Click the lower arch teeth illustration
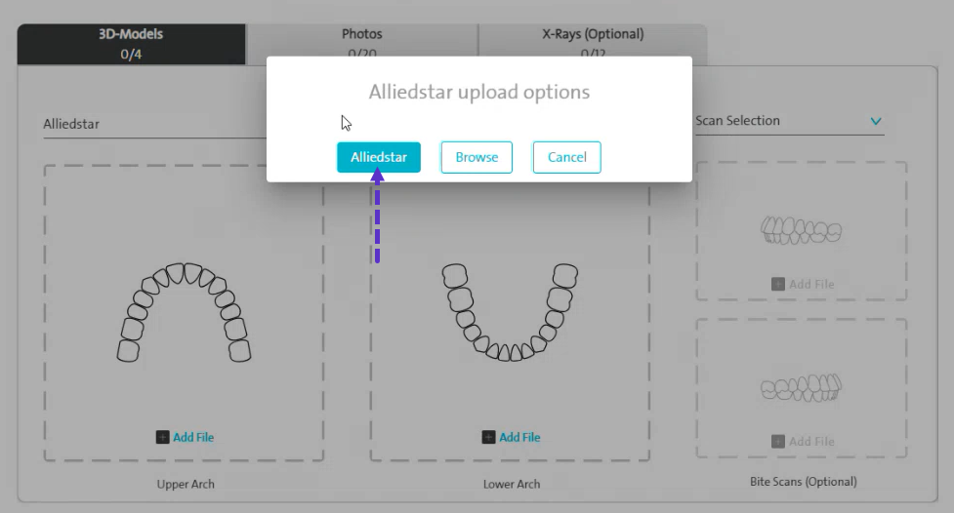 [510, 312]
